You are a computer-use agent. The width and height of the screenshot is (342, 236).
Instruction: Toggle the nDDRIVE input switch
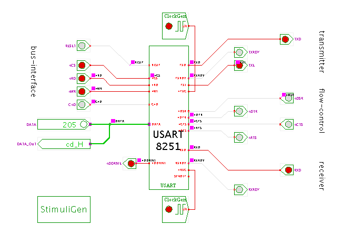click(x=129, y=164)
